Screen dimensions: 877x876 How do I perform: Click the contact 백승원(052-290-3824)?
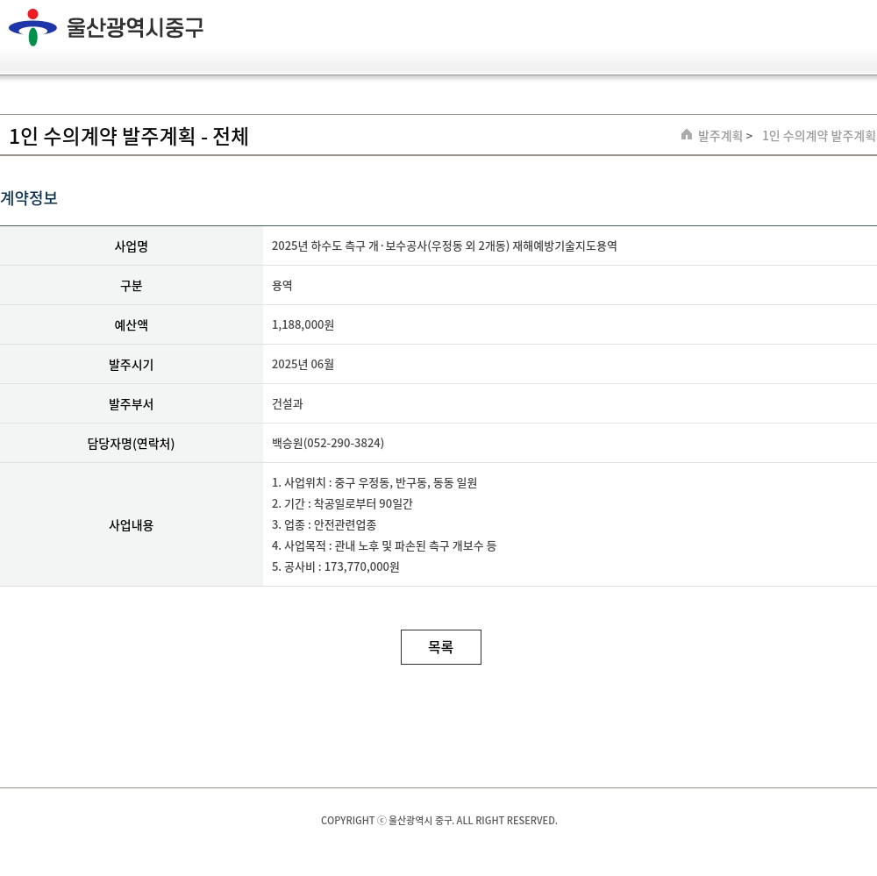(x=328, y=444)
